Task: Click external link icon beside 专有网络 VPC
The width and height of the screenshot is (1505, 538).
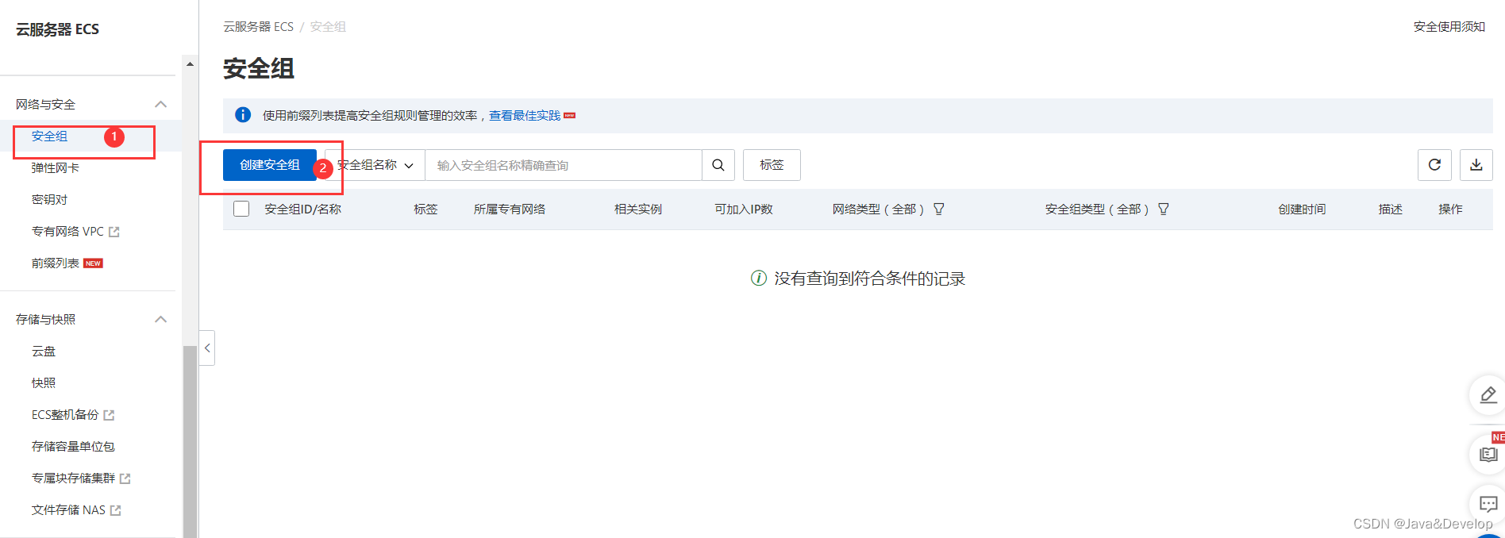Action: pos(114,232)
